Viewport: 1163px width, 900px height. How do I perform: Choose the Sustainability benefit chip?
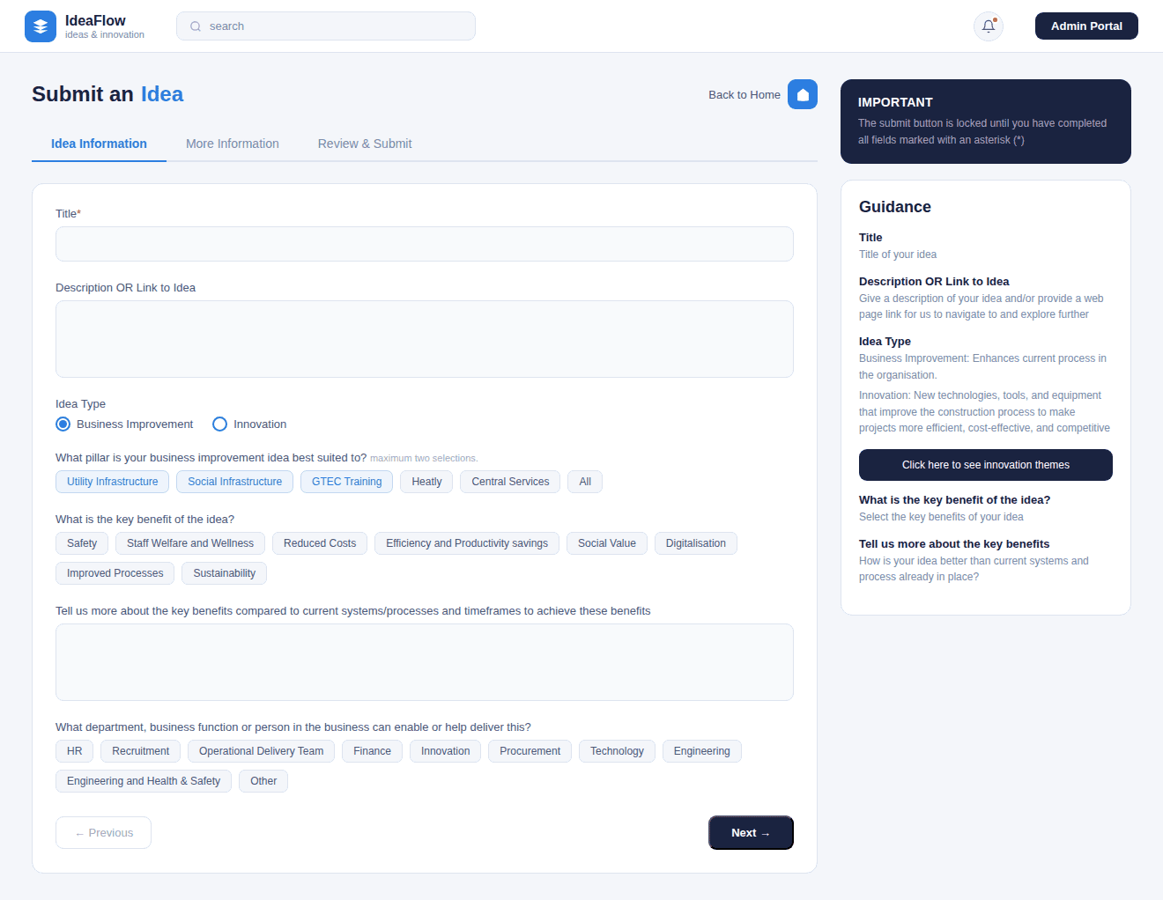point(224,573)
